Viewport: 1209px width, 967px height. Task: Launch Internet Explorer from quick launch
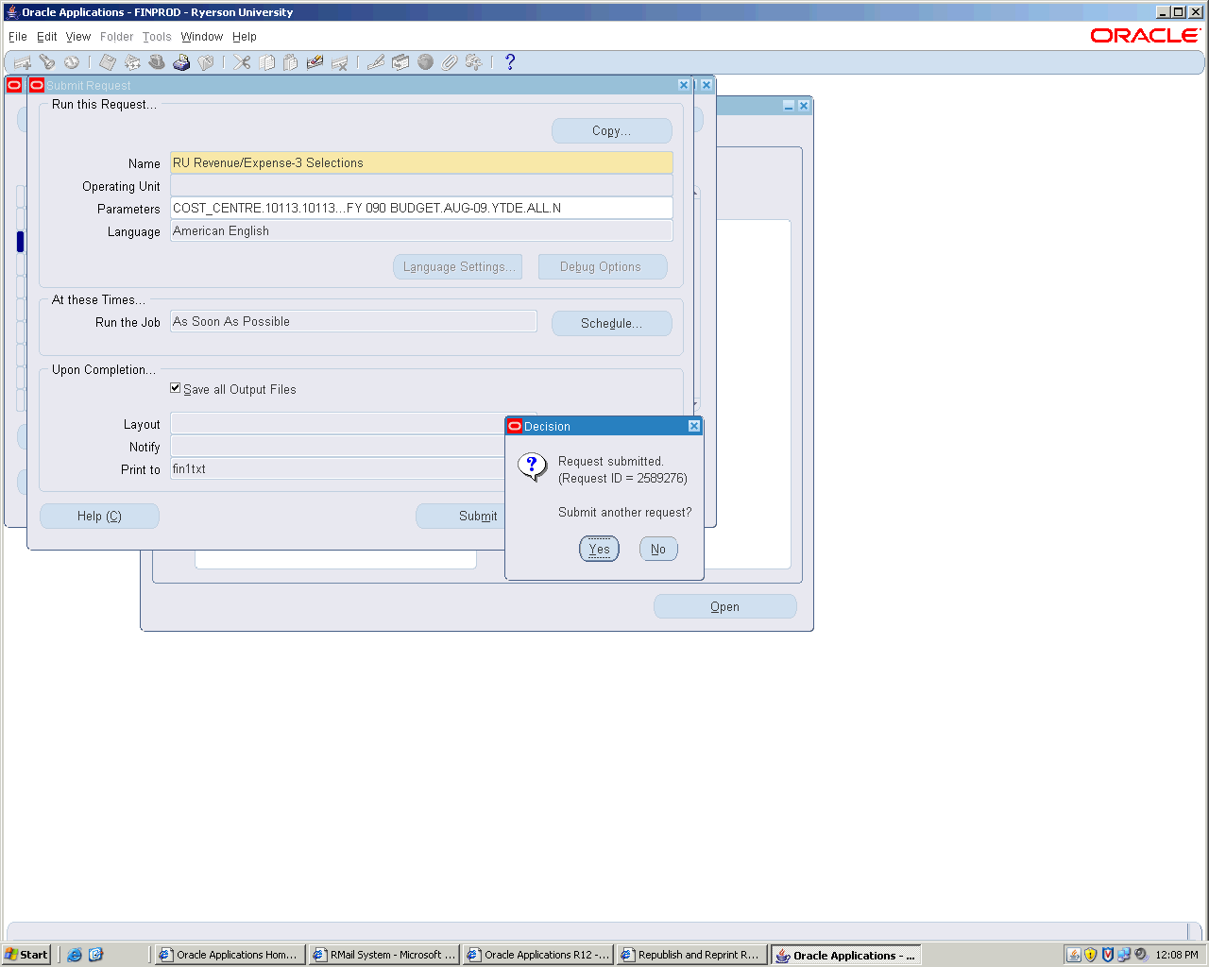[x=75, y=955]
